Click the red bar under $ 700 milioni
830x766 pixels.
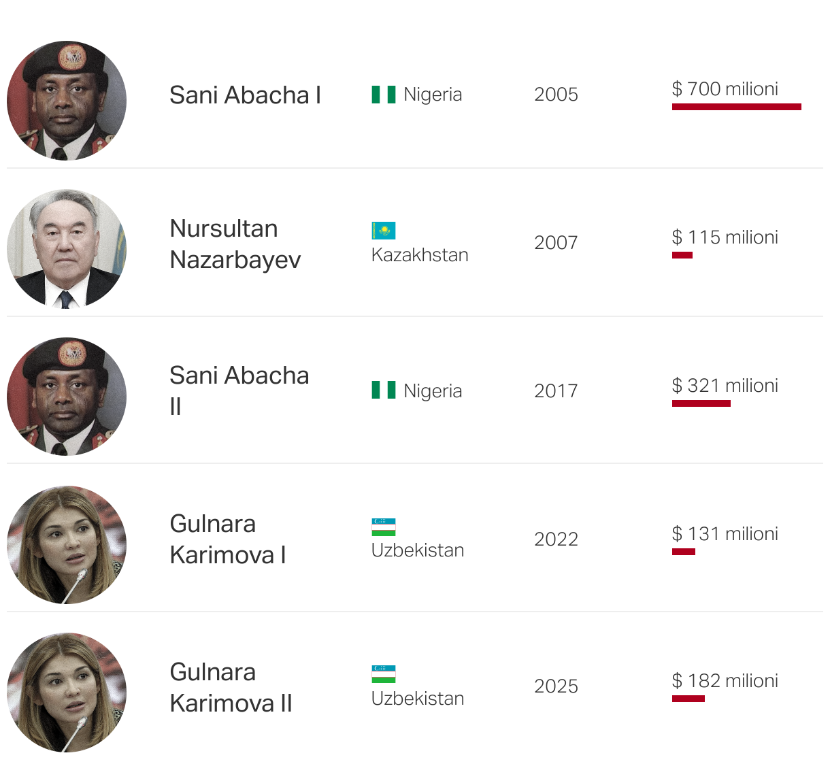click(x=737, y=107)
